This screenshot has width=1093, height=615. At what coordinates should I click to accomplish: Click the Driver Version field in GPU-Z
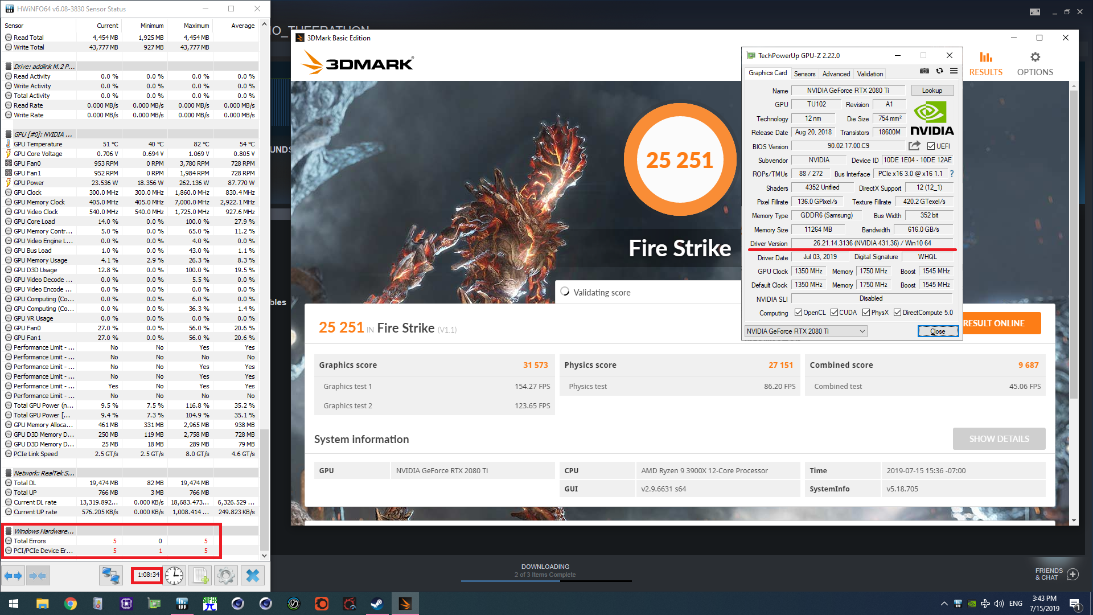click(872, 243)
